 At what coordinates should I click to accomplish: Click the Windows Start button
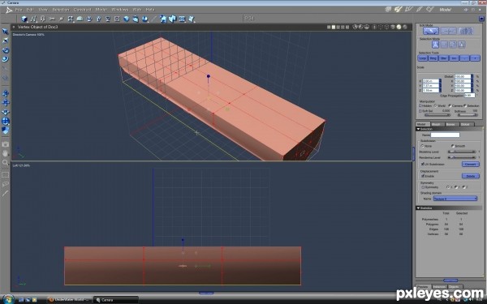point(8,300)
